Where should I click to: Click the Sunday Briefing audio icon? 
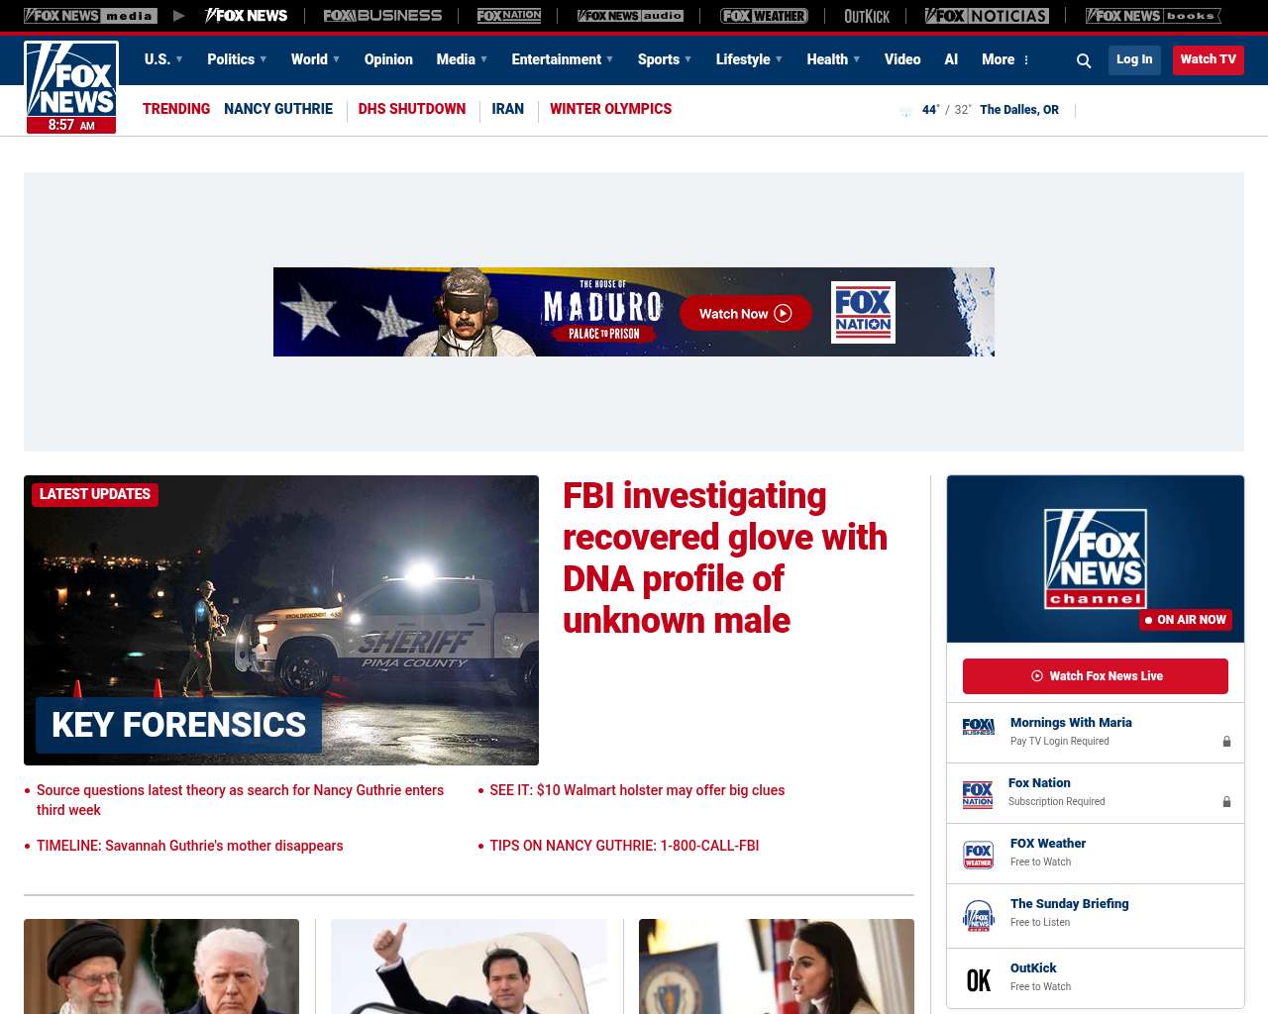click(979, 916)
